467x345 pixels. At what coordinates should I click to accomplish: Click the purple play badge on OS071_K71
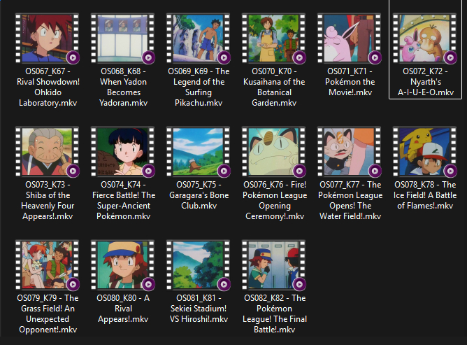coord(375,57)
